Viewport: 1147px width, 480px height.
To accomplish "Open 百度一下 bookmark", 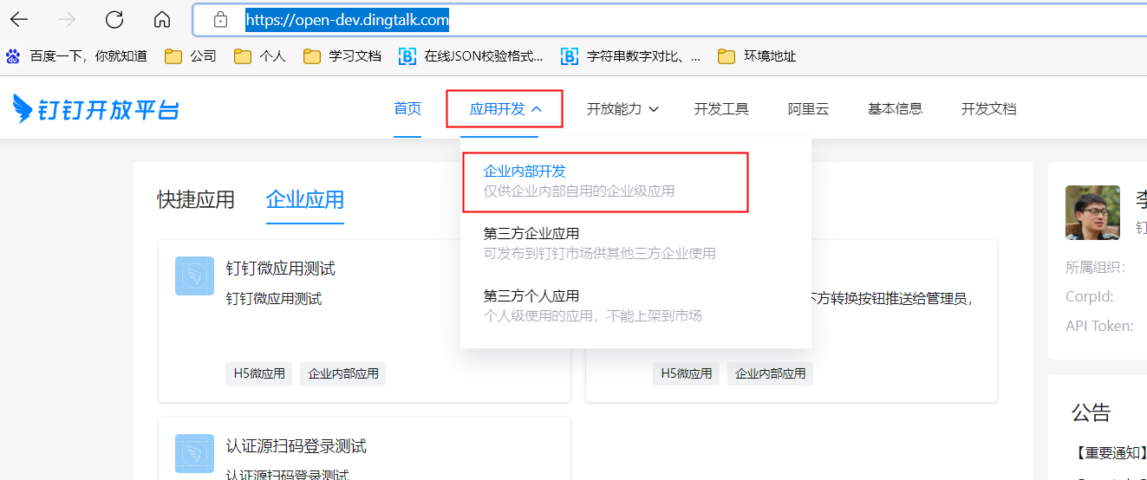I will point(76,56).
